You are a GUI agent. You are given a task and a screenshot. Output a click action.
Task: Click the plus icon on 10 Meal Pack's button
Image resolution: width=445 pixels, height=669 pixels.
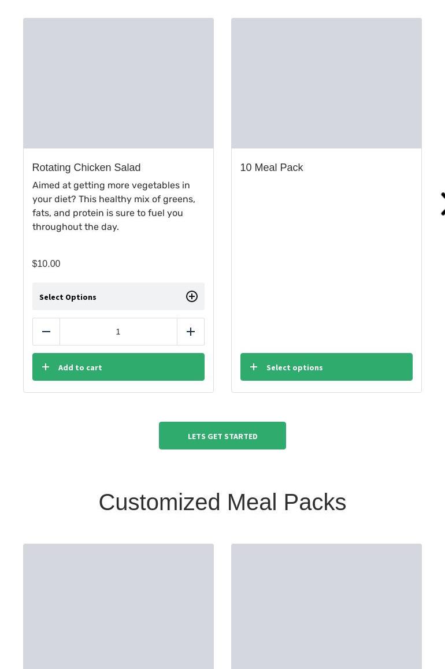(x=254, y=367)
